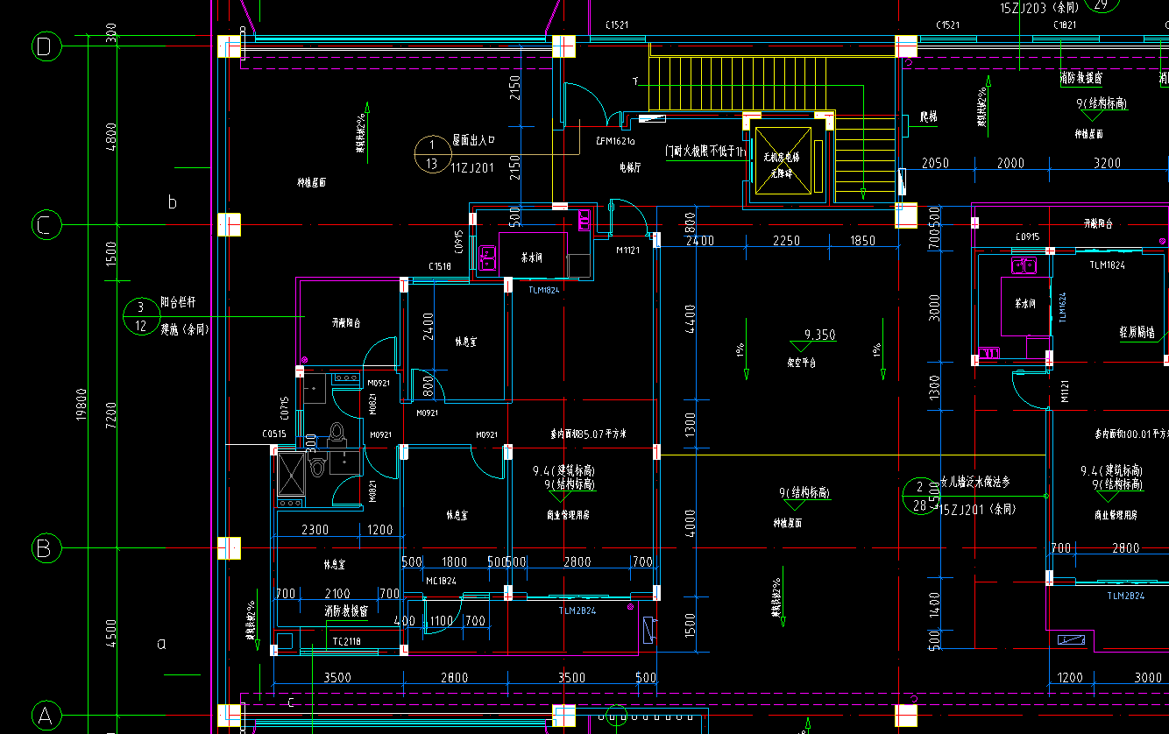1169x734 pixels.
Task: Click the lowercase b zone label
Action: tap(172, 202)
